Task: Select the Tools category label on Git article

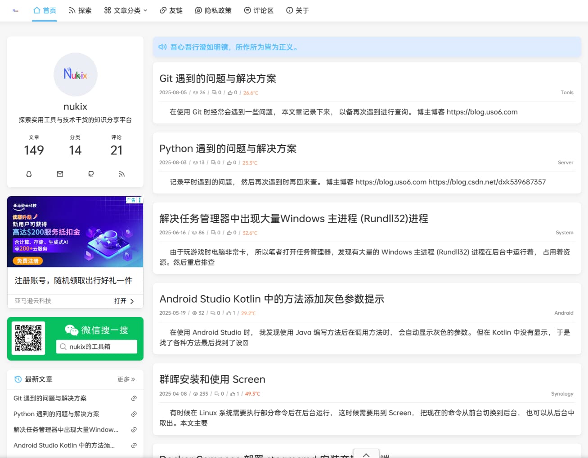Action: 567,92
